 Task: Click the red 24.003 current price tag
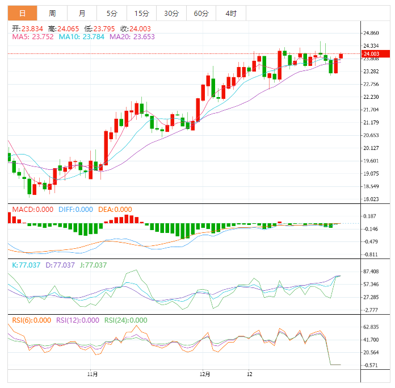coord(376,54)
